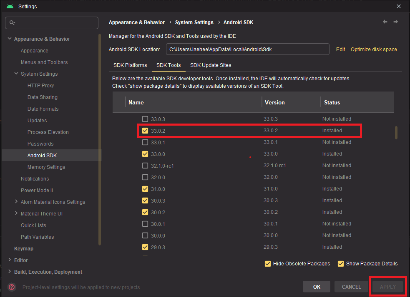Open Quick Lists settings

[33, 225]
